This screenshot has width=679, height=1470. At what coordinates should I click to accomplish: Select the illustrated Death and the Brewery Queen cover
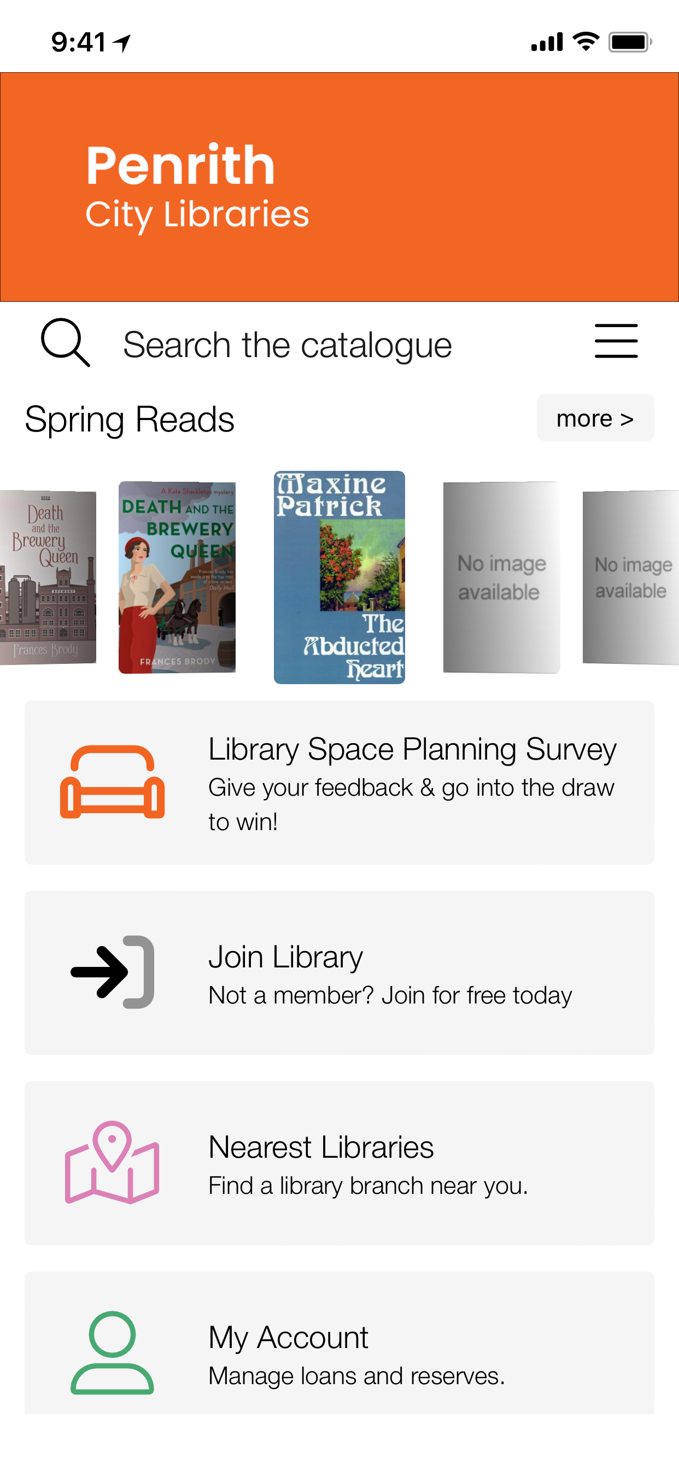coord(177,577)
